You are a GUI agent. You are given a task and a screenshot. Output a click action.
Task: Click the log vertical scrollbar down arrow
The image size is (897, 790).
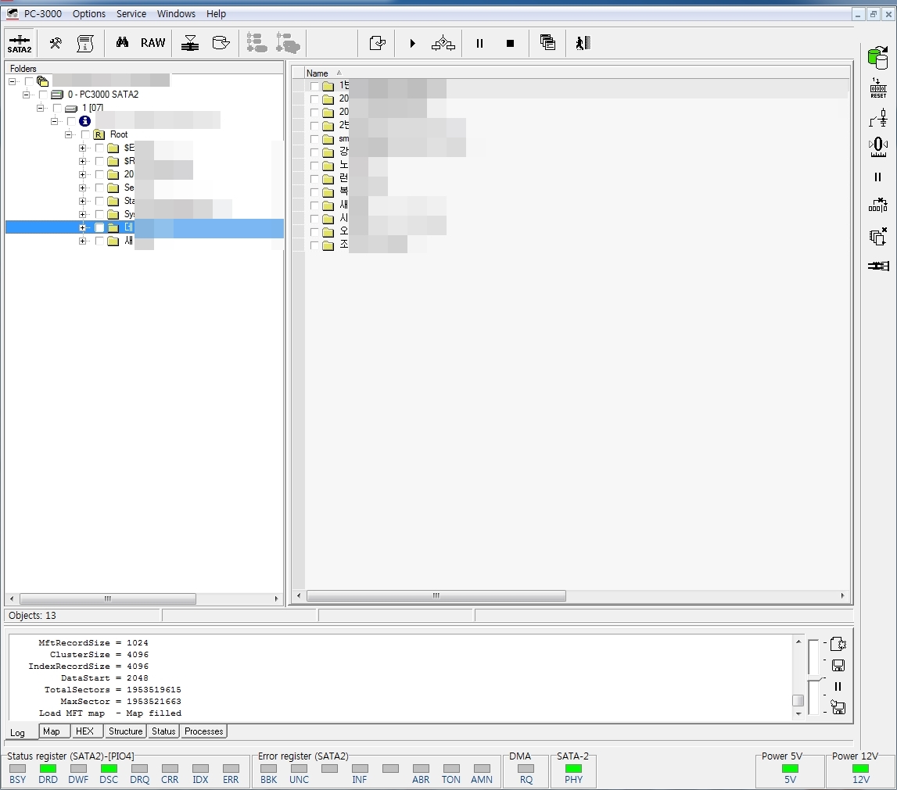tap(798, 714)
